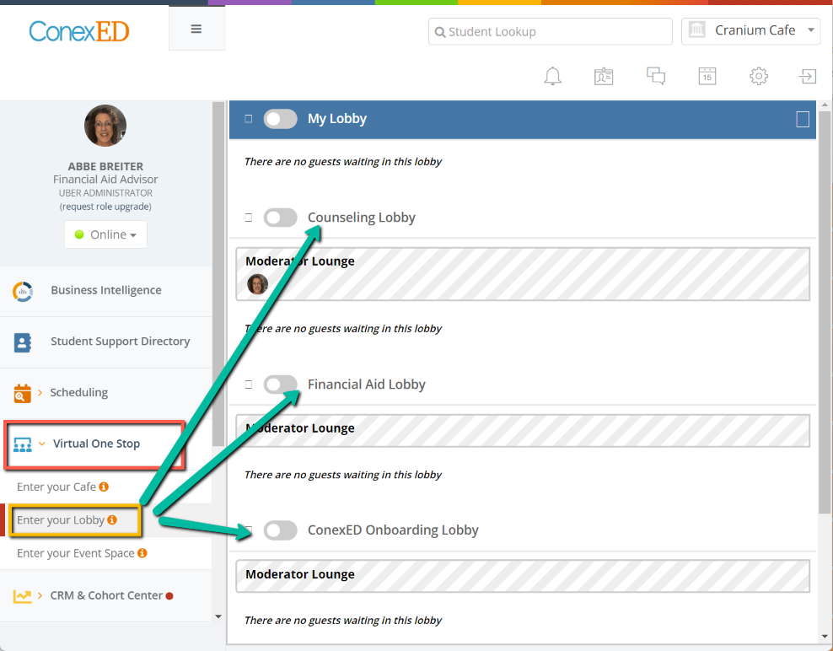The height and width of the screenshot is (651, 833).
Task: Click sidebar scroll down arrow
Action: pos(218,616)
